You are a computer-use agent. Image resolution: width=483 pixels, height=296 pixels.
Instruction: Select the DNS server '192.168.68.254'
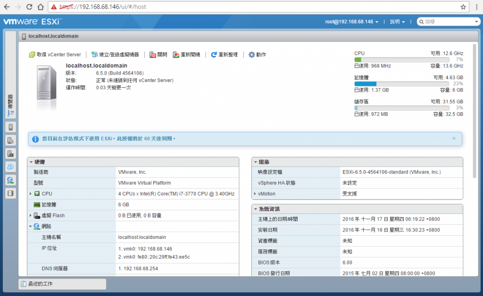[x=141, y=269]
